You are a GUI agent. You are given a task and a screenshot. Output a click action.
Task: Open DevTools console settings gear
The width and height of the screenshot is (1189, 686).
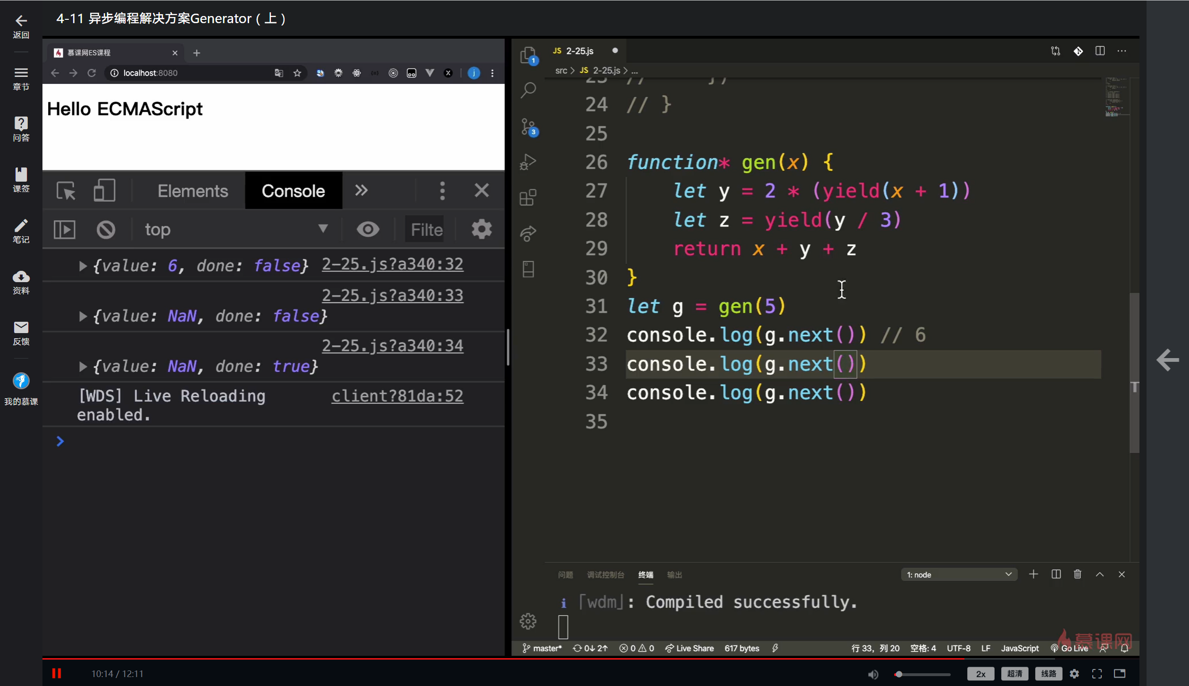pyautogui.click(x=481, y=230)
